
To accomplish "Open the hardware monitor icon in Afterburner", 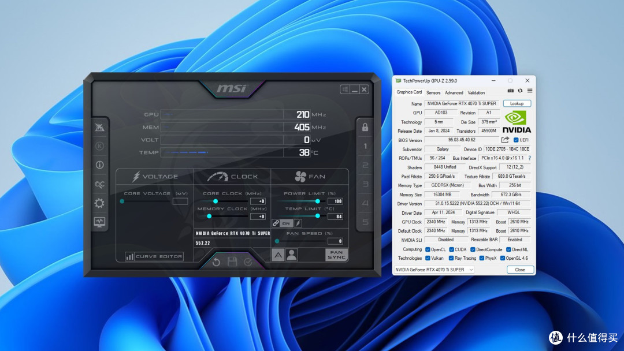I will (99, 222).
